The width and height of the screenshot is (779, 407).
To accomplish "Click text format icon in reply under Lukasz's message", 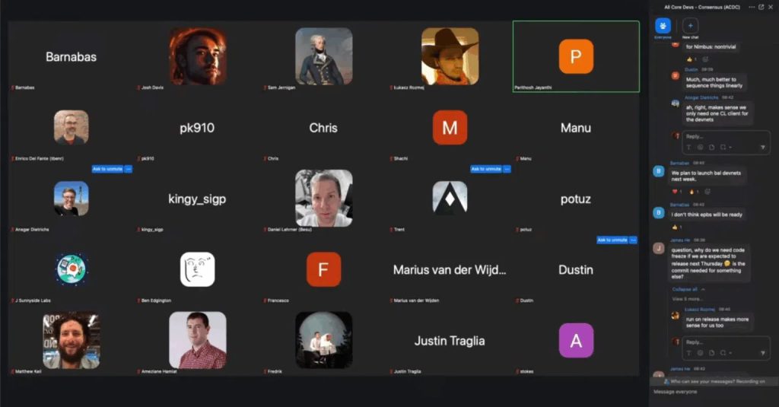I will (x=689, y=354).
